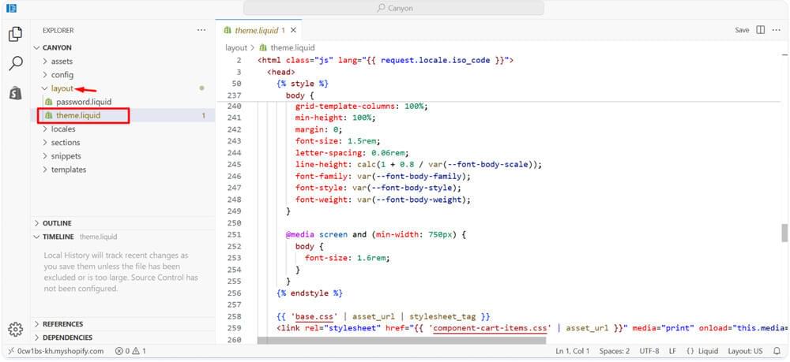Click Ln 1, Col 1 in status bar
This screenshot has height=362, width=790.
[572, 351]
